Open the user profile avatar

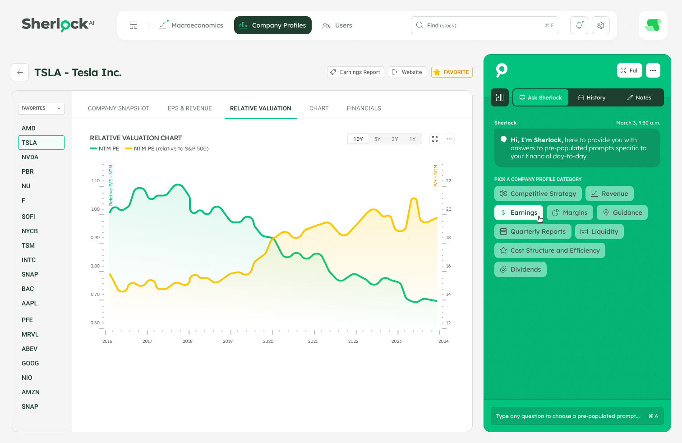[653, 25]
